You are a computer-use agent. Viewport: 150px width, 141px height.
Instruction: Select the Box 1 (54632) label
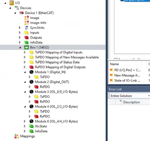coord(39,47)
